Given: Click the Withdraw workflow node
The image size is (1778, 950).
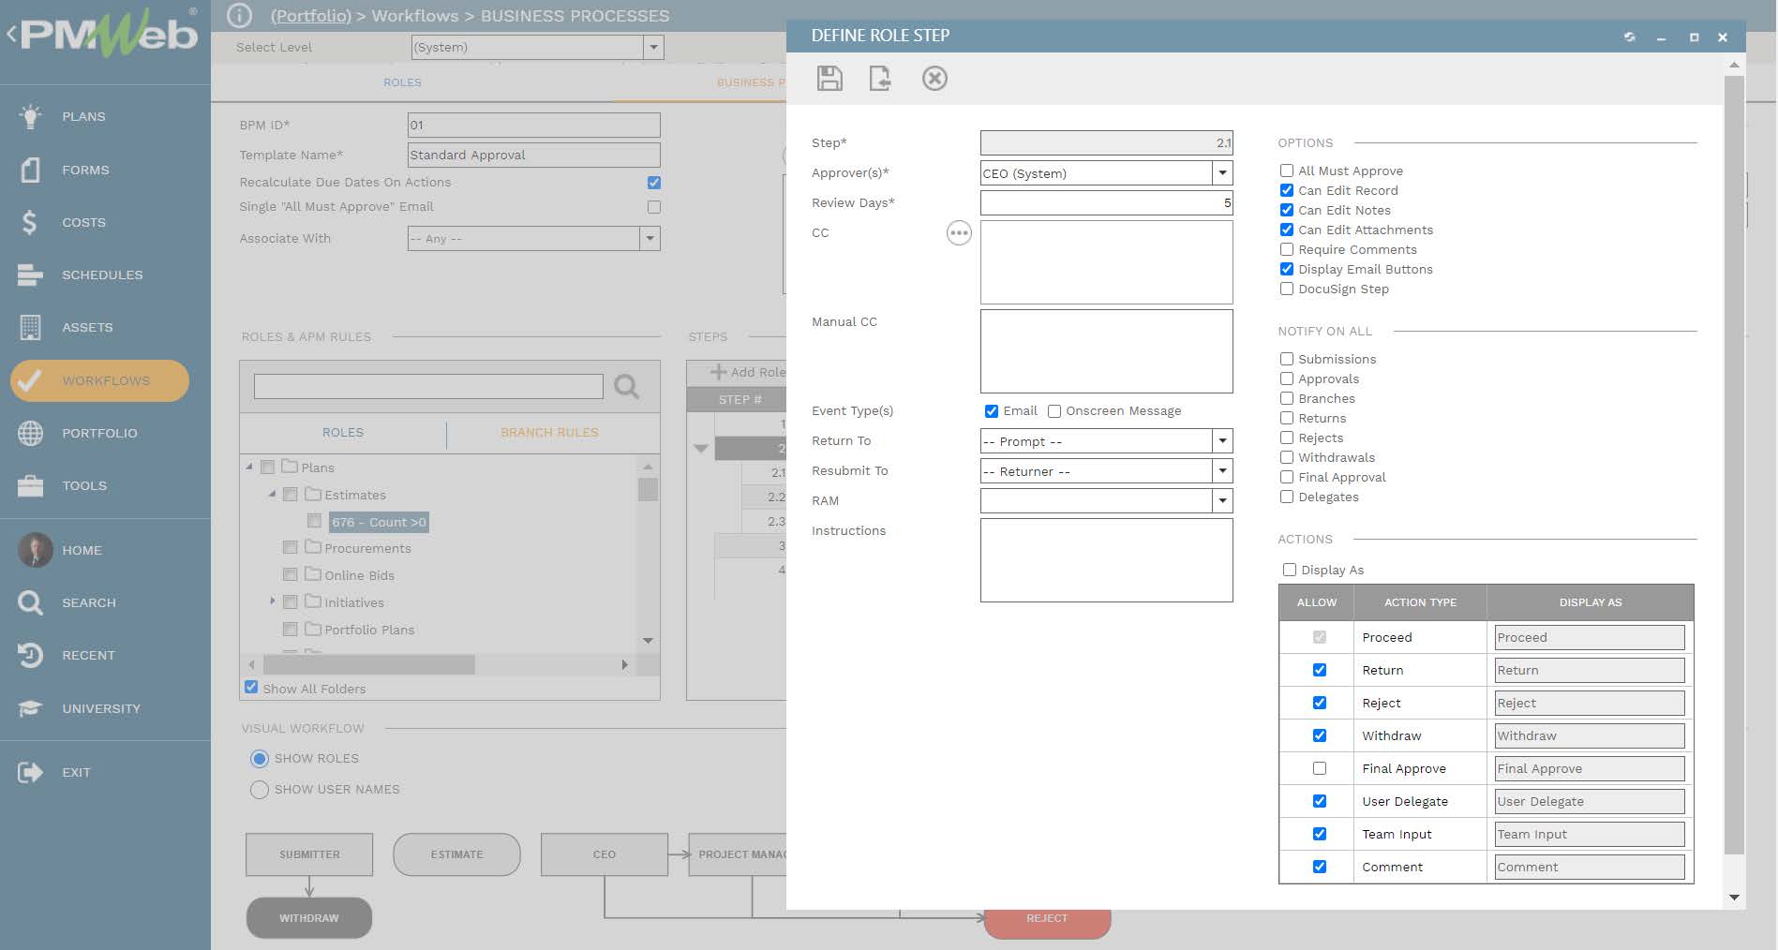Looking at the screenshot, I should coord(309,918).
